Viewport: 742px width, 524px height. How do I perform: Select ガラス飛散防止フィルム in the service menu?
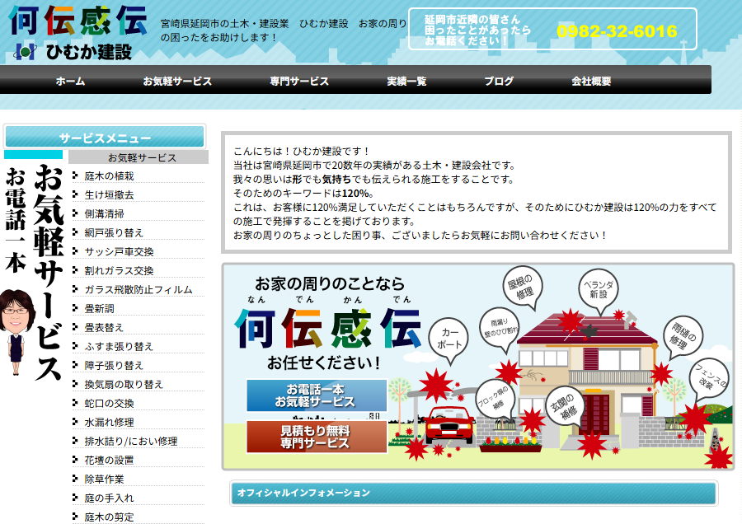point(138,289)
